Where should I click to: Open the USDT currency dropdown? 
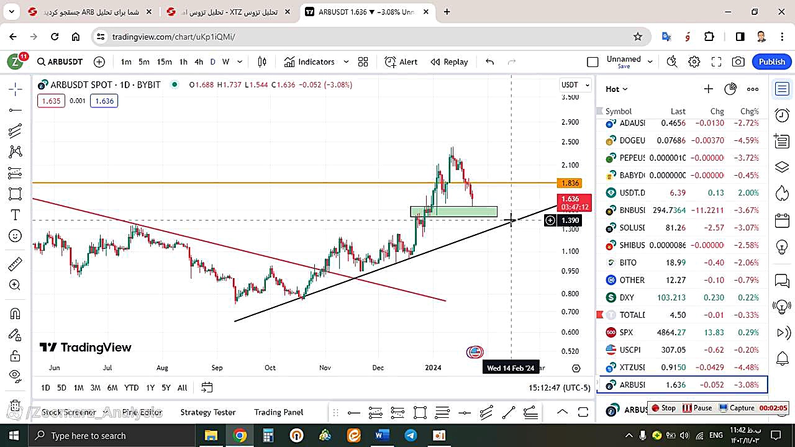[x=576, y=84]
